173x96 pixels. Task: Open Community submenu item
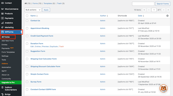pyautogui.click(x=6, y=79)
